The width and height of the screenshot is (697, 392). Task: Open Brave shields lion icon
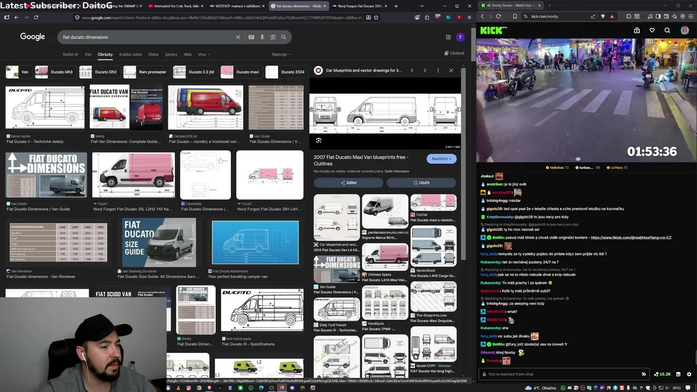pyautogui.click(x=603, y=16)
